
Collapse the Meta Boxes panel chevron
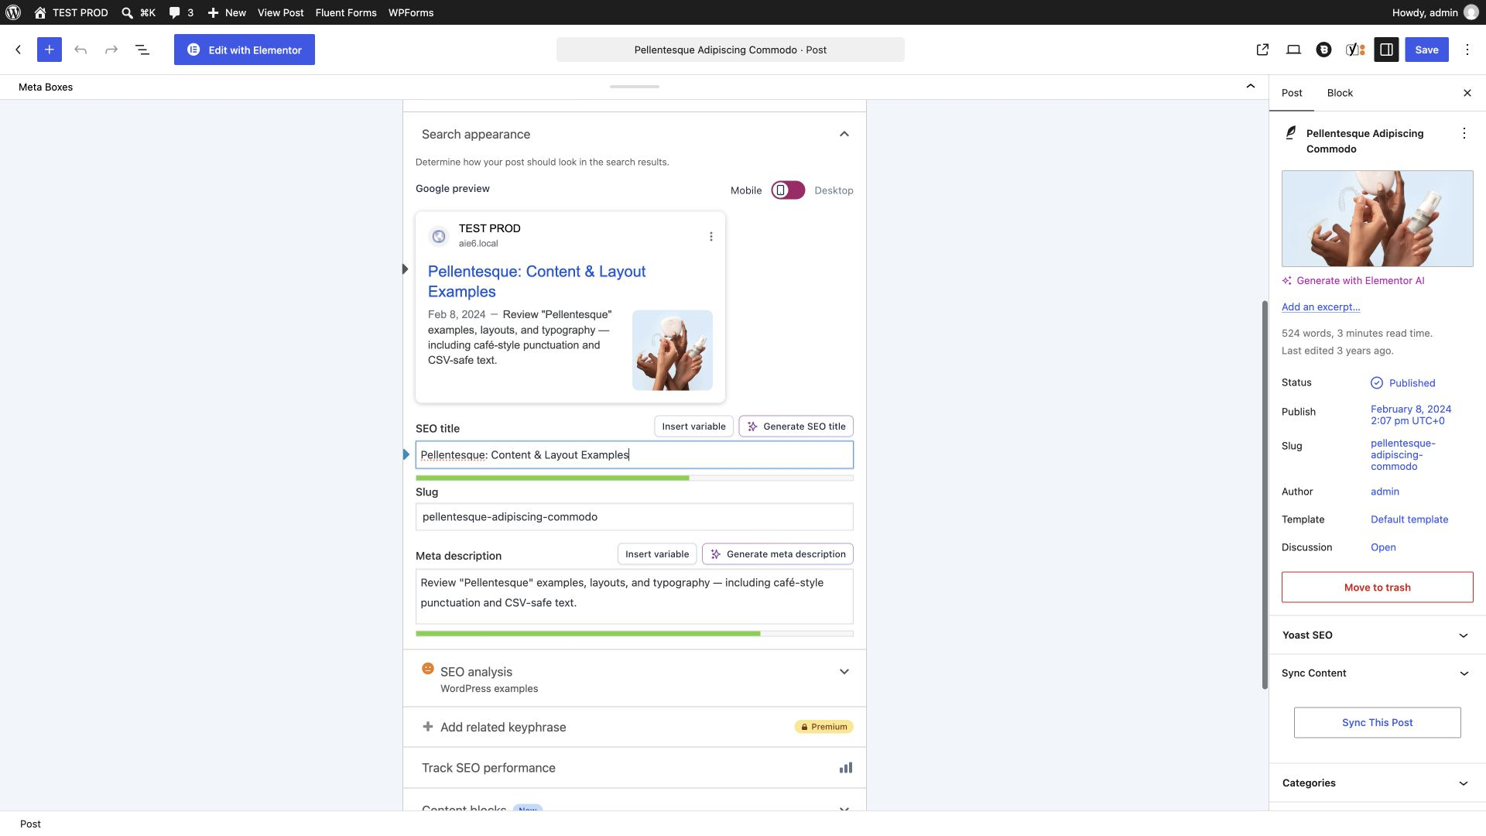pyautogui.click(x=1251, y=86)
